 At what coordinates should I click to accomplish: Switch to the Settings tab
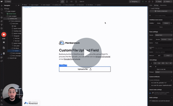click(156, 5)
